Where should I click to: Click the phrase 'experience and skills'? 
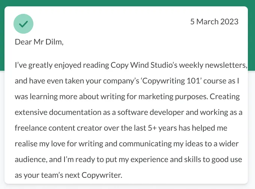pos(161,159)
